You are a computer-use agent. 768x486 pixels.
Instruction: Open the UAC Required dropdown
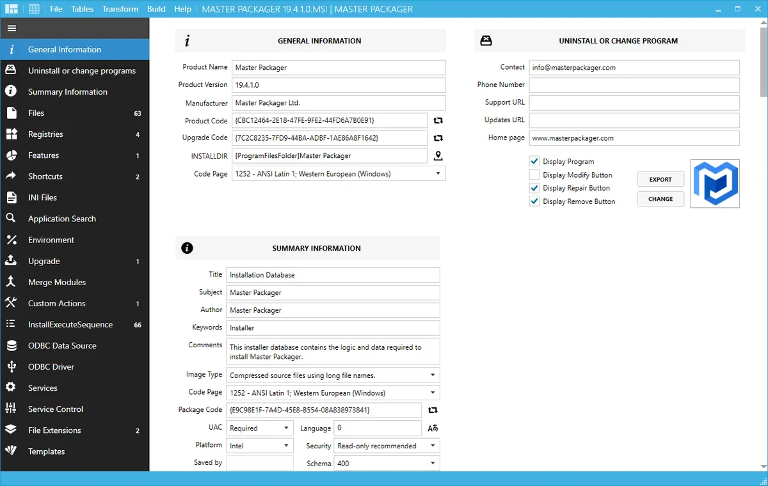(260, 428)
